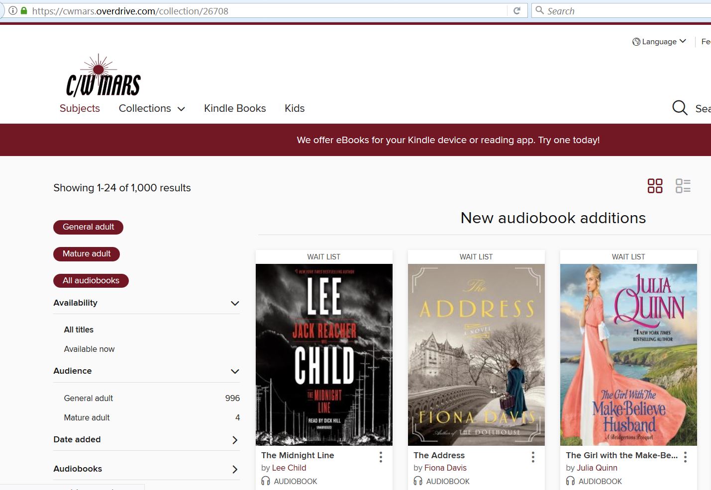Filter audience by Mature adult
Image resolution: width=711 pixels, height=490 pixels.
[x=87, y=417]
